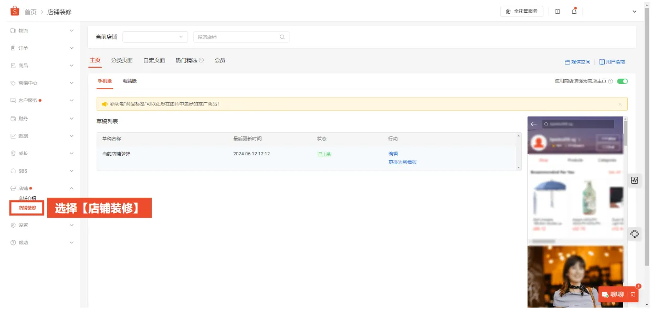
Task: Open the 当前店铺 store dropdown
Action: click(155, 37)
